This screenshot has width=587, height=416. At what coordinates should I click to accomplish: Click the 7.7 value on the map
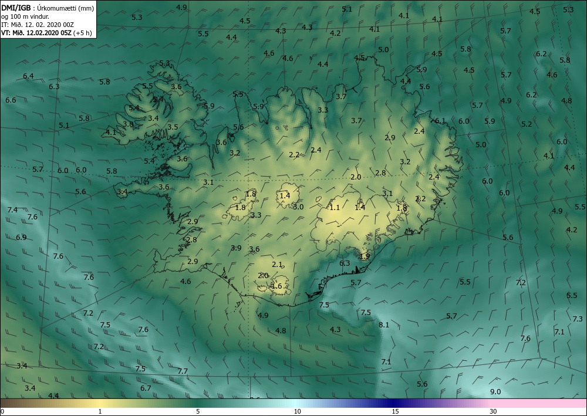[183, 371]
